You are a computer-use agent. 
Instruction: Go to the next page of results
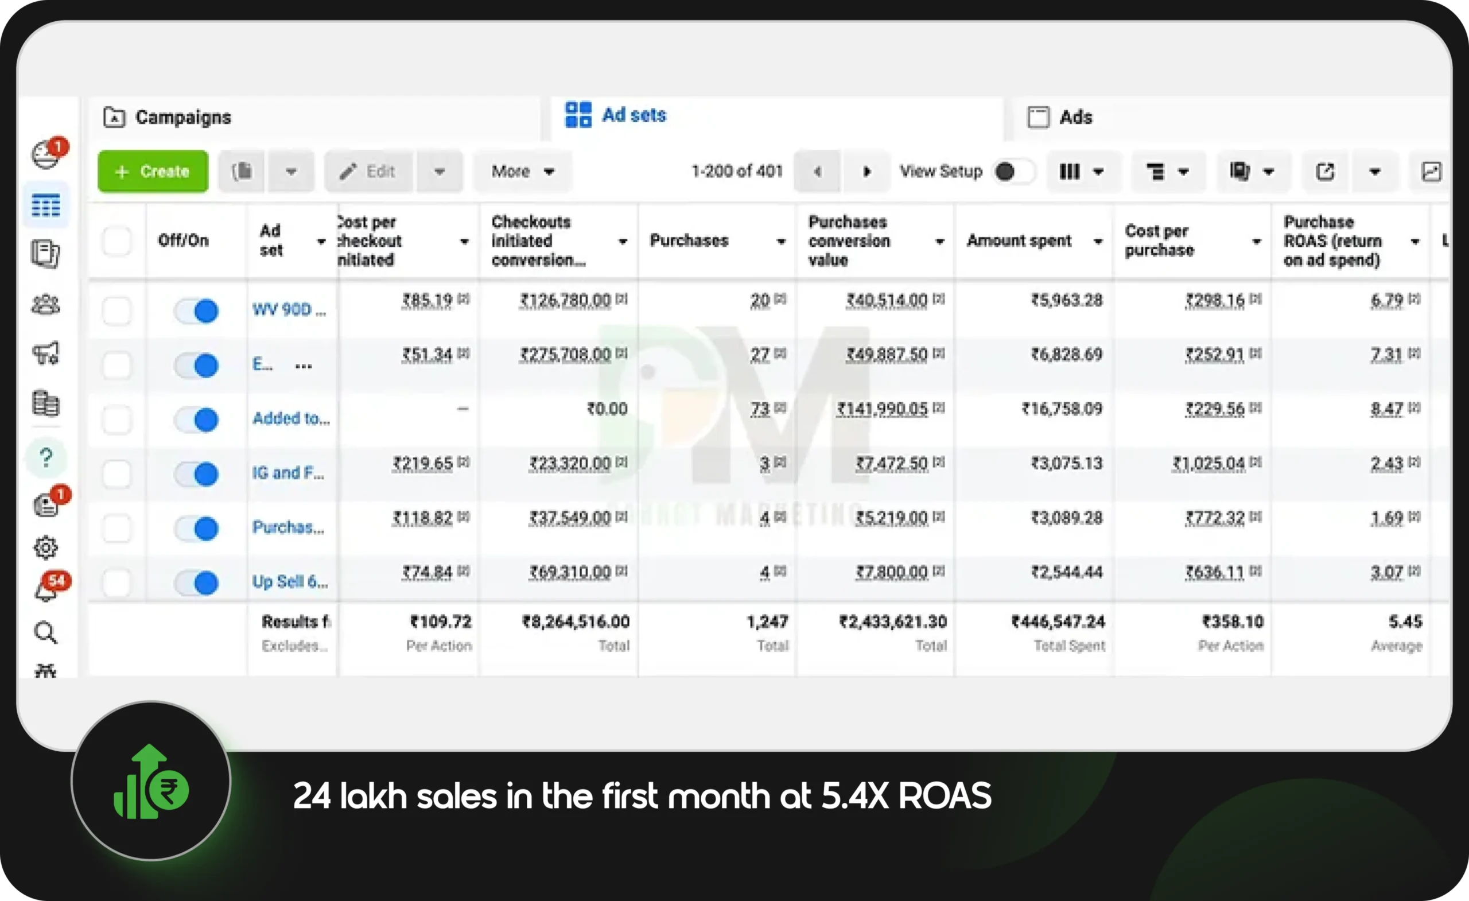pos(867,172)
